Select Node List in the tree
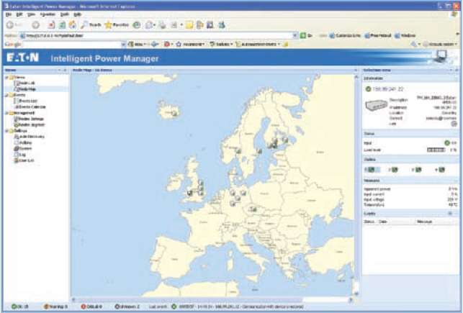The image size is (463, 313). coord(24,83)
